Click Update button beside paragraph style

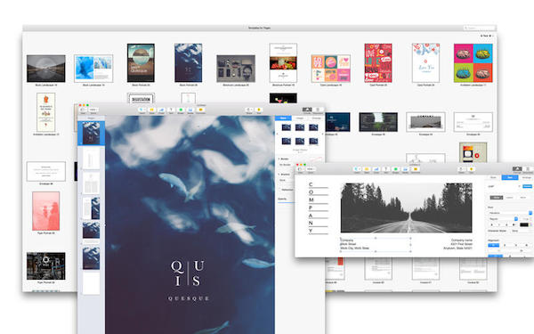pos(527,186)
